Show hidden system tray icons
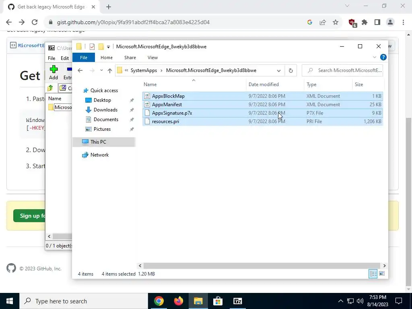This screenshot has height=309, width=412. pyautogui.click(x=340, y=301)
